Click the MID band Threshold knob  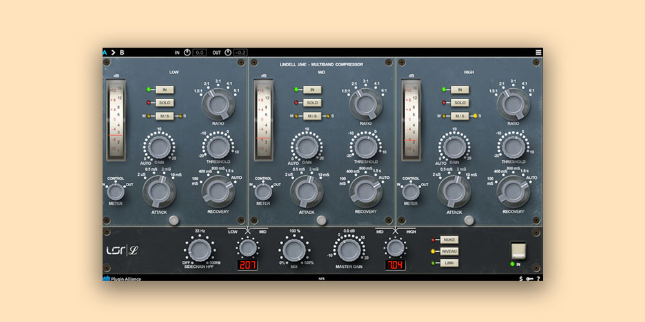tap(366, 147)
